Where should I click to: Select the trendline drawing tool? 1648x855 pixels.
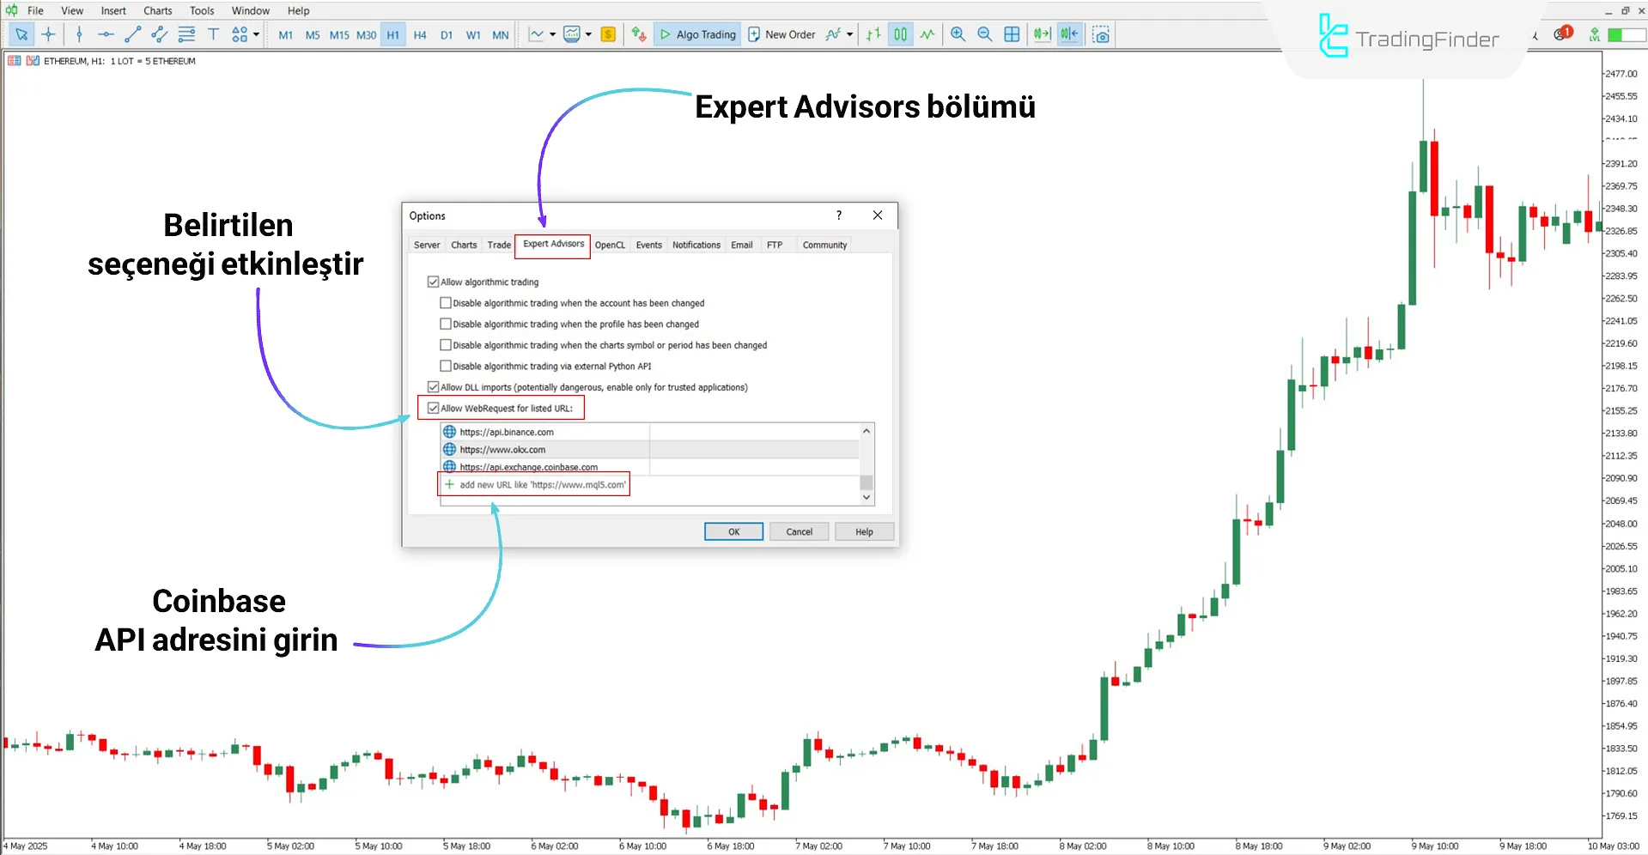[132, 34]
